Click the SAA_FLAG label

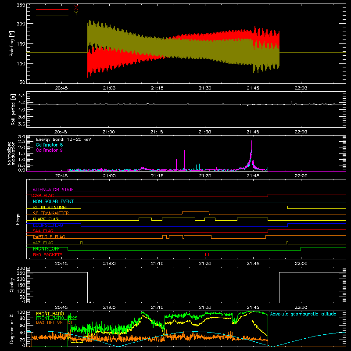point(43,231)
